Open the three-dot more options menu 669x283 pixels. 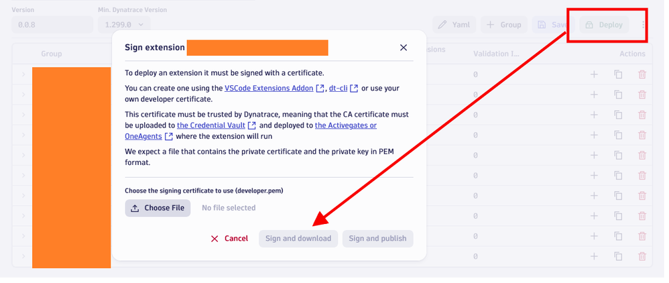(644, 25)
